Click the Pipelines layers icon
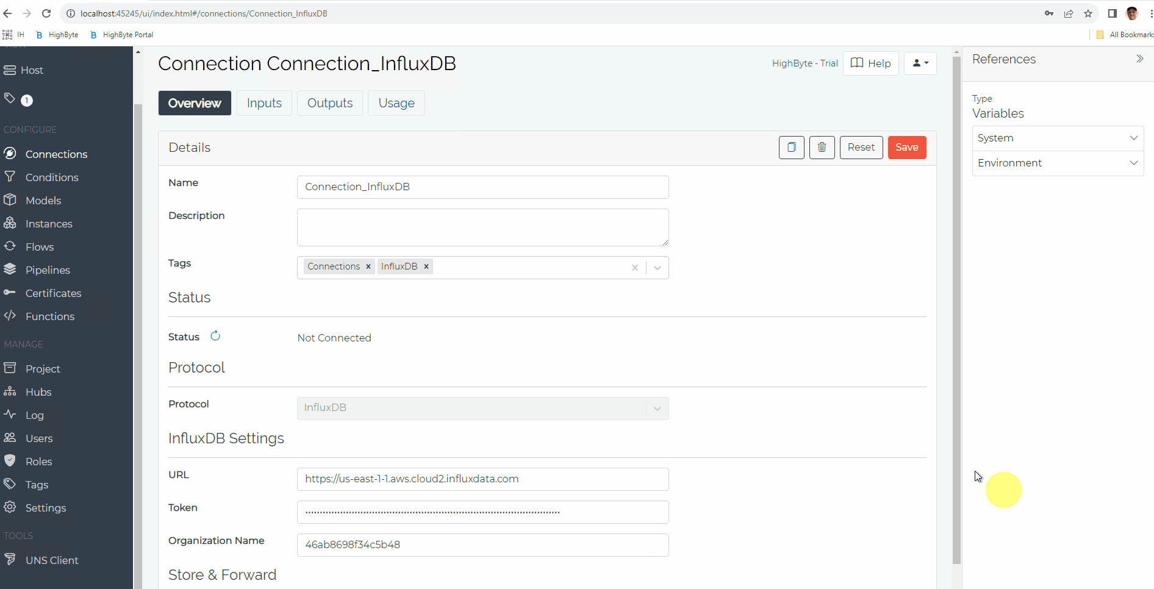The image size is (1154, 589). pos(10,270)
